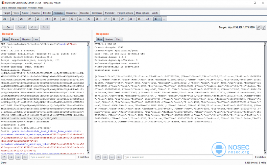
Task: Switch to the Sequencer tab
Action: (x=72, y=13)
